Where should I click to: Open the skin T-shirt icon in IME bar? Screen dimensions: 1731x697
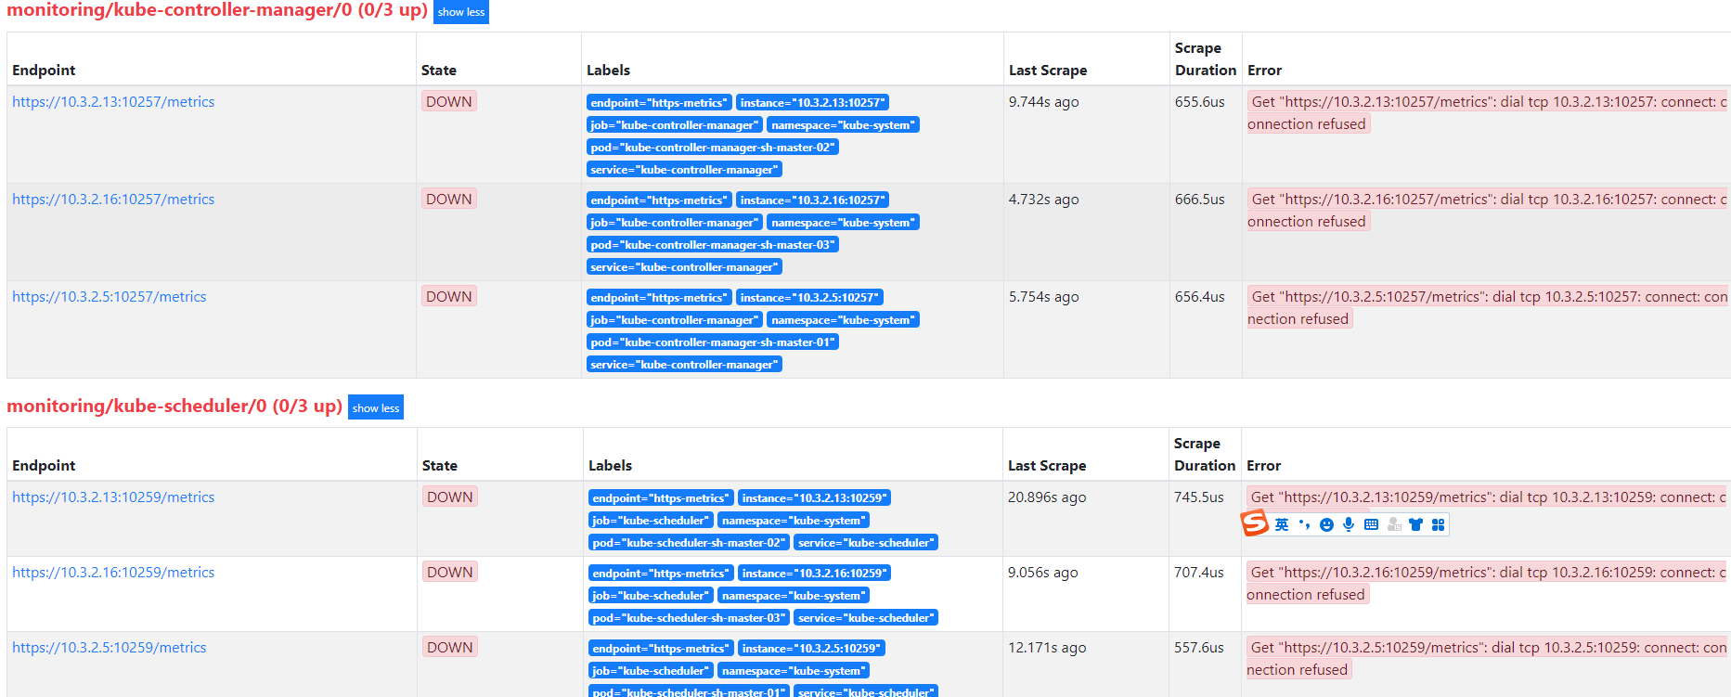click(1415, 524)
